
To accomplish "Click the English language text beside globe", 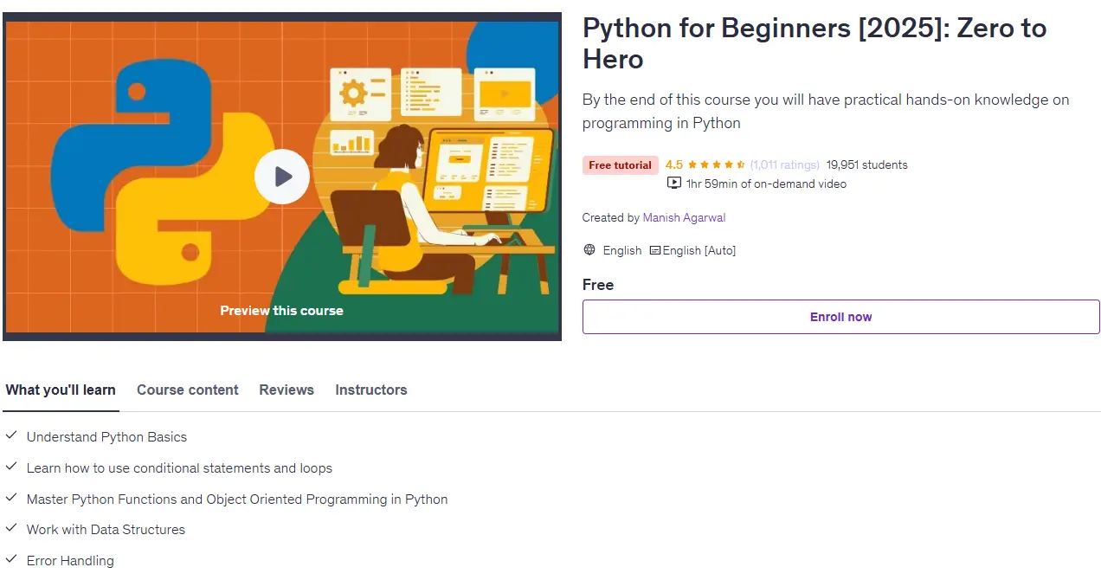I will point(622,250).
